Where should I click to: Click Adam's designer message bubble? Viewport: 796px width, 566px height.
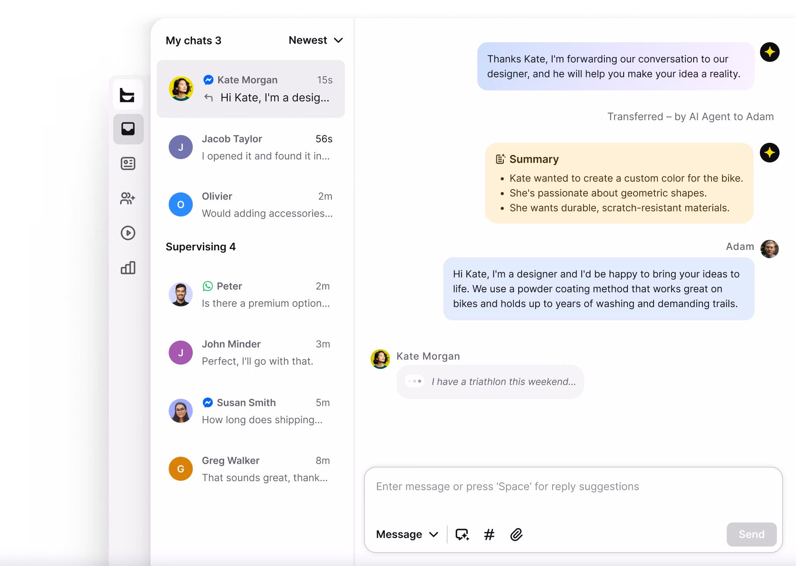599,289
